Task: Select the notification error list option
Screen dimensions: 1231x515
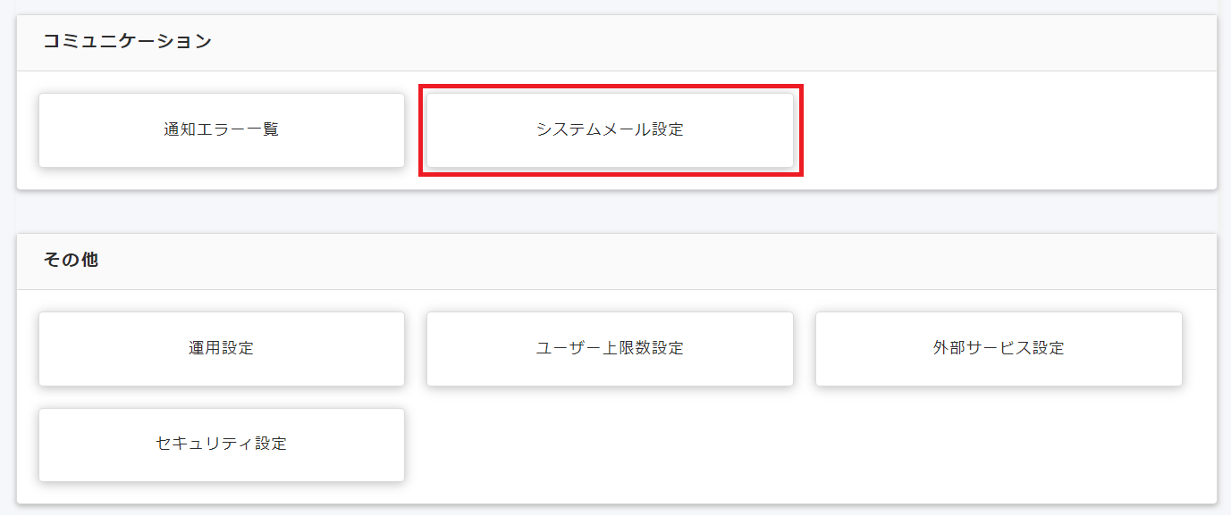Action: coord(221,129)
